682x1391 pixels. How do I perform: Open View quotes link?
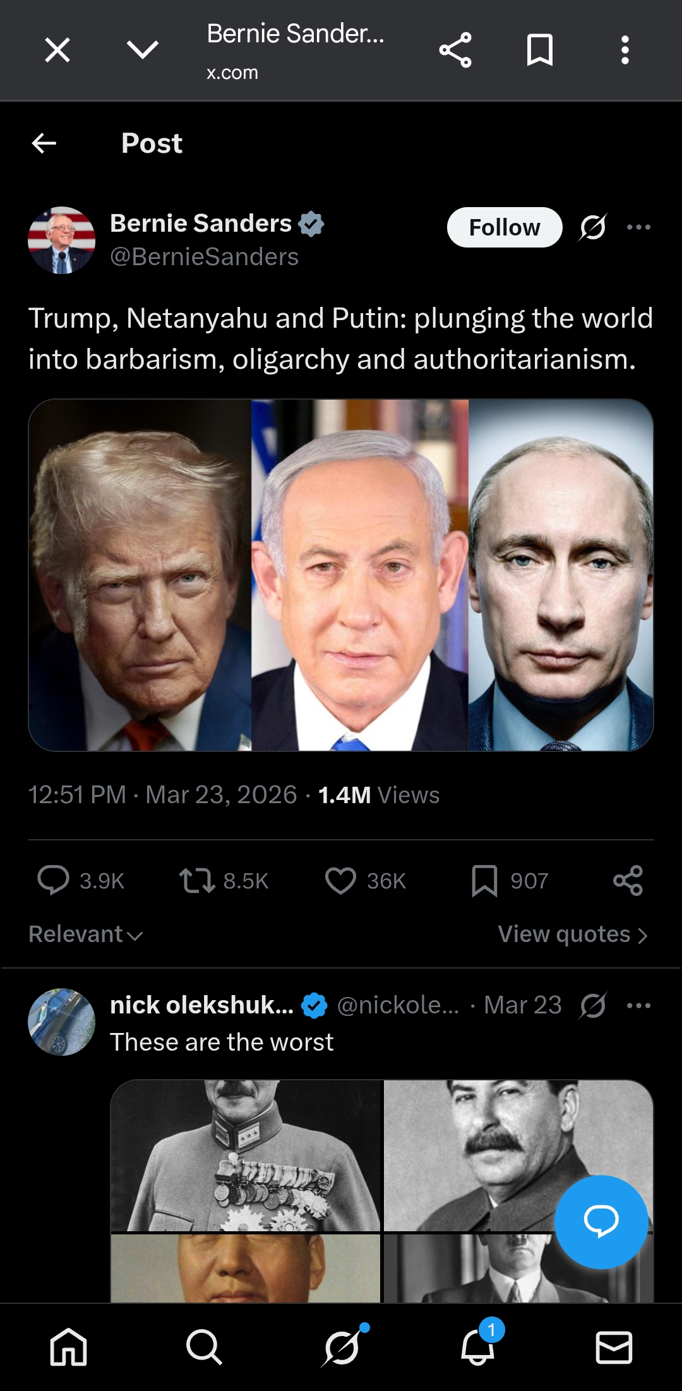[573, 934]
